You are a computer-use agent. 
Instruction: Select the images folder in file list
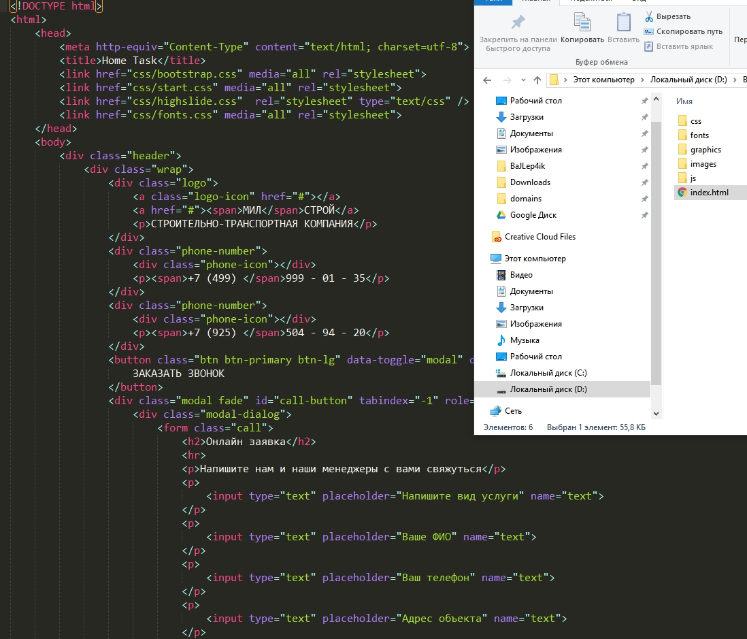point(703,164)
